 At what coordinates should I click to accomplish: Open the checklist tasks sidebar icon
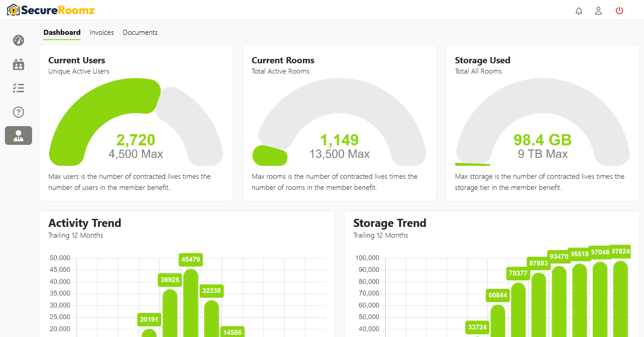pyautogui.click(x=18, y=88)
